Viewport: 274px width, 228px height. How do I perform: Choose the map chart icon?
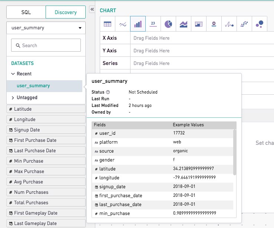point(214,24)
